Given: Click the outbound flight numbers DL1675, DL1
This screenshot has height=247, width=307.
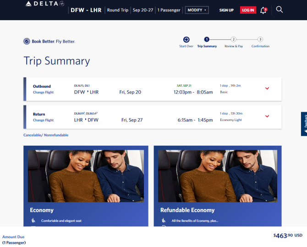Looking at the screenshot, I should tap(82, 86).
